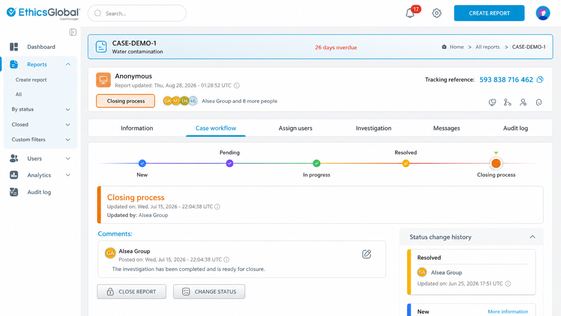Click the EthicsGlobal logo
Image resolution: width=561 pixels, height=316 pixels.
43,13
